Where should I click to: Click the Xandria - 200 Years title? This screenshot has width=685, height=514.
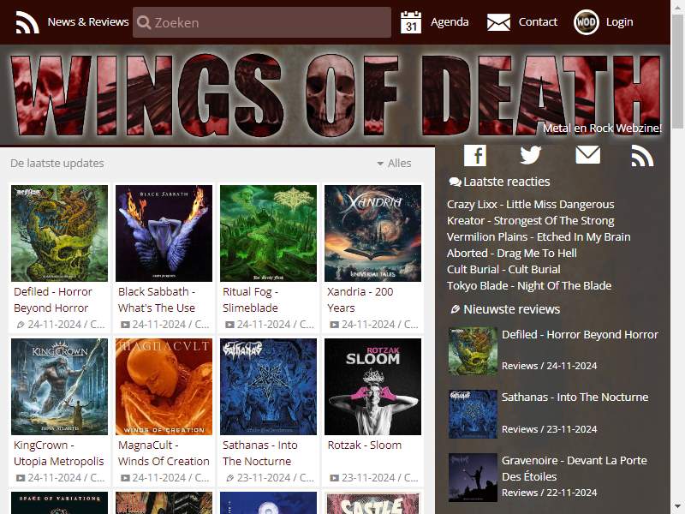pos(360,300)
